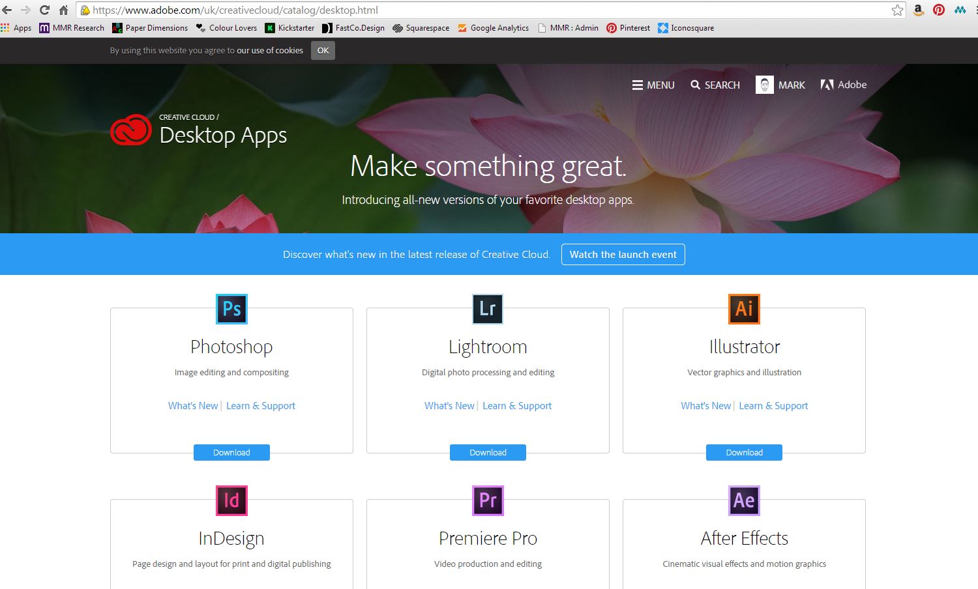Dismiss the cookie notice with OK
This screenshot has height=589, width=978.
323,50
